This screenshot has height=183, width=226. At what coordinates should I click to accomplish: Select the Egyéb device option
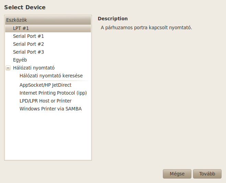tap(48, 60)
